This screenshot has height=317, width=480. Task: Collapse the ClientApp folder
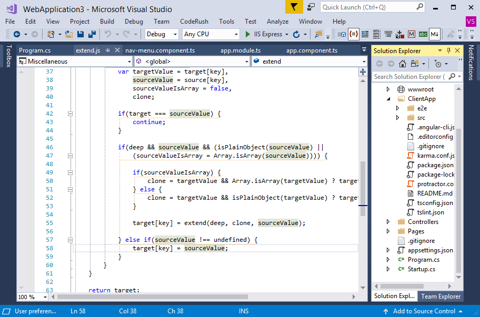(x=388, y=98)
